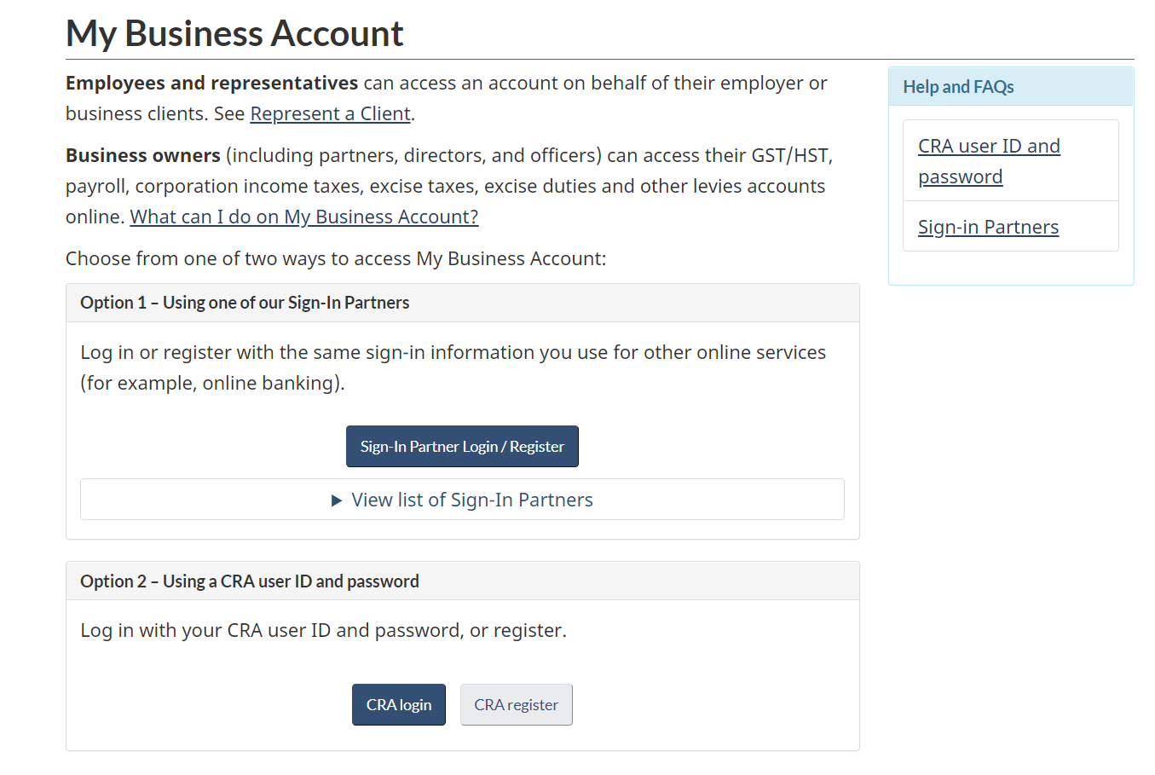The image size is (1155, 775).
Task: Click the 'Choose from one of two ways' sentence
Action: (x=336, y=259)
